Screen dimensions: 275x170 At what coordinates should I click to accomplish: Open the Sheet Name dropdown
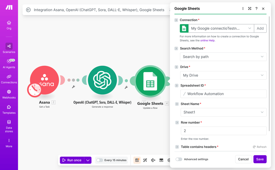223,112
